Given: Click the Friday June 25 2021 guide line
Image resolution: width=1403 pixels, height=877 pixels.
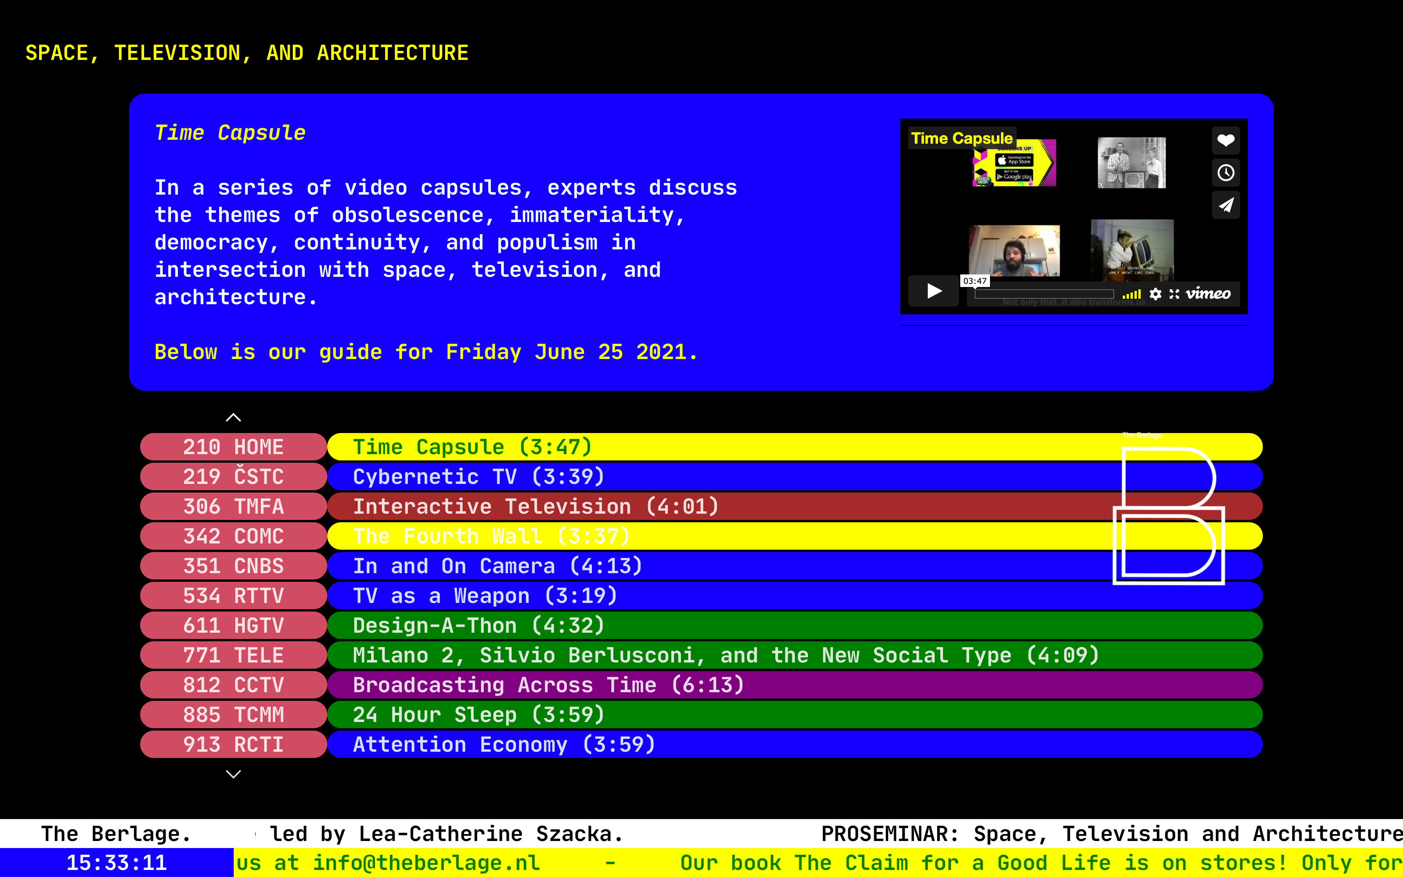Looking at the screenshot, I should pyautogui.click(x=426, y=352).
